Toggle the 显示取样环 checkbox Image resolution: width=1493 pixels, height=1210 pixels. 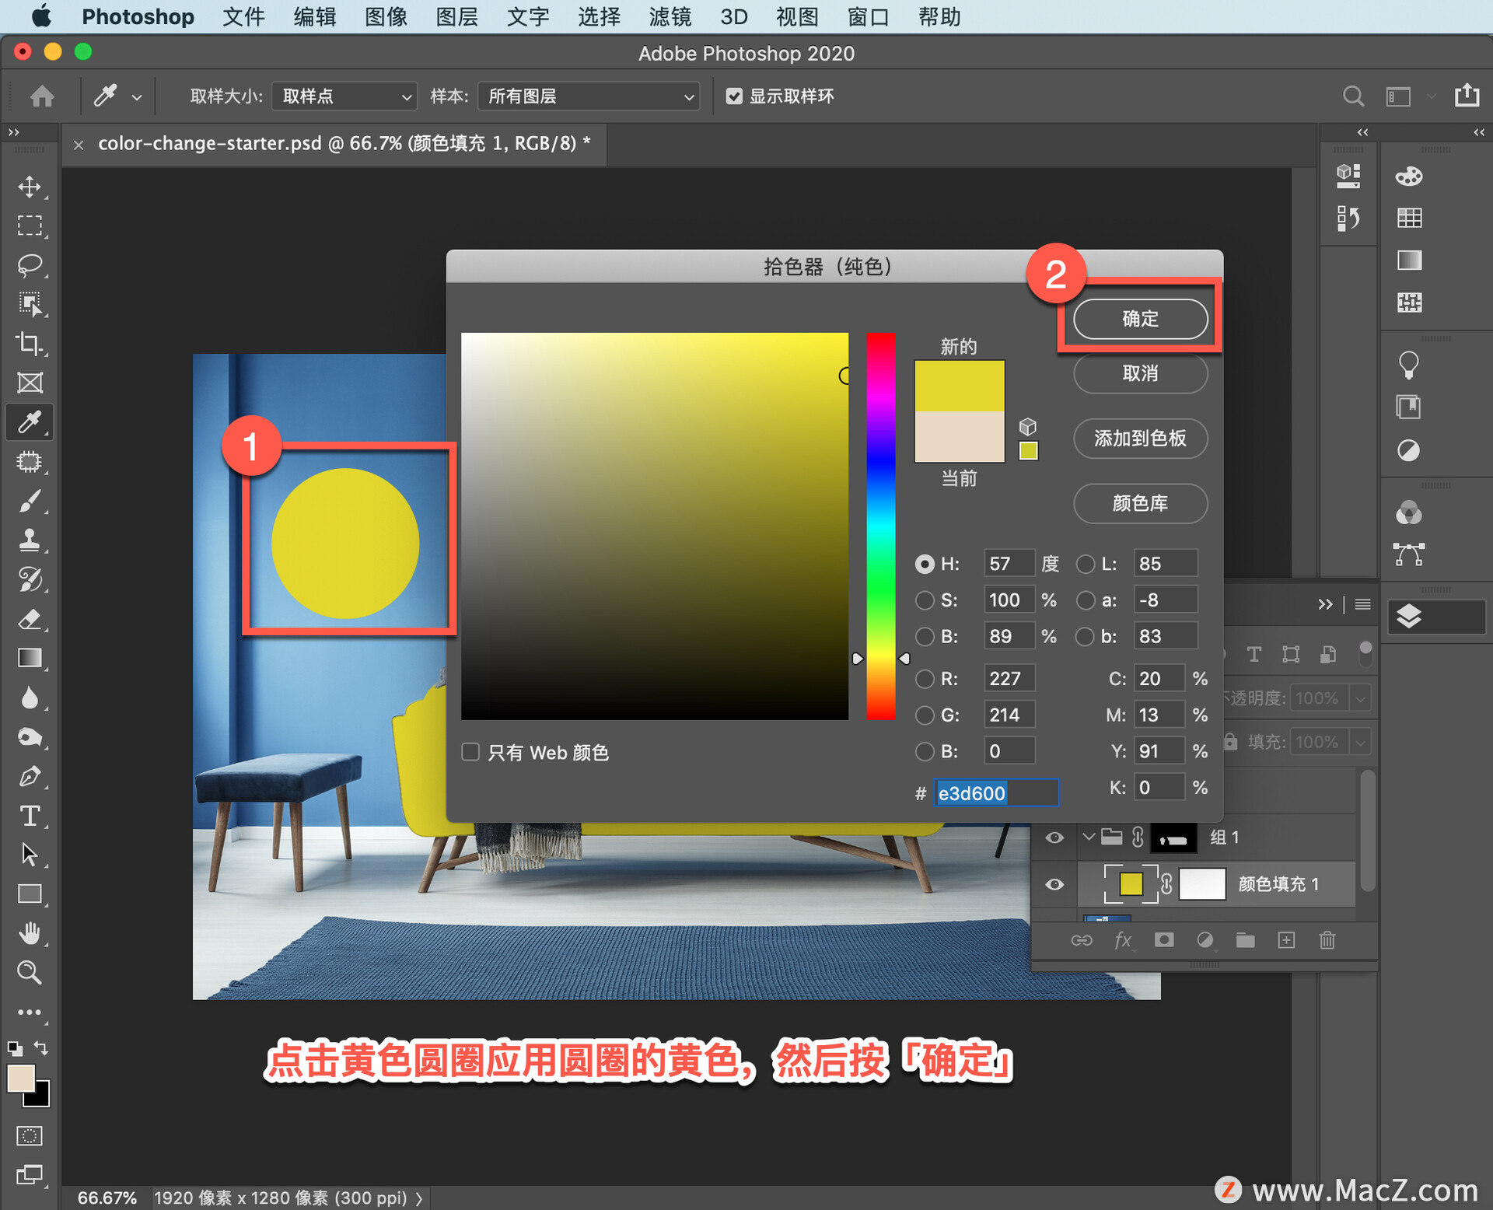(733, 96)
